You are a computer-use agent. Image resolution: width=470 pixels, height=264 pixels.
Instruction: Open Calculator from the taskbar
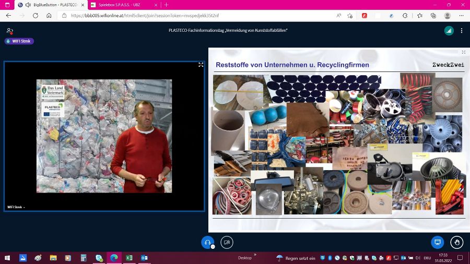(84, 258)
